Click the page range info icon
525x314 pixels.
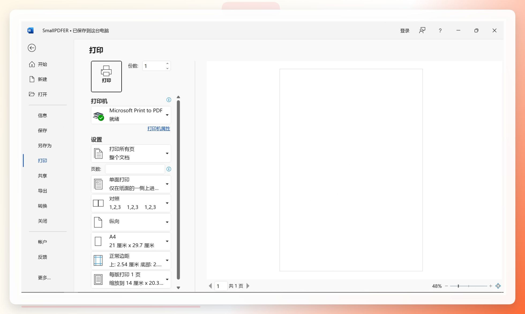[x=169, y=169]
